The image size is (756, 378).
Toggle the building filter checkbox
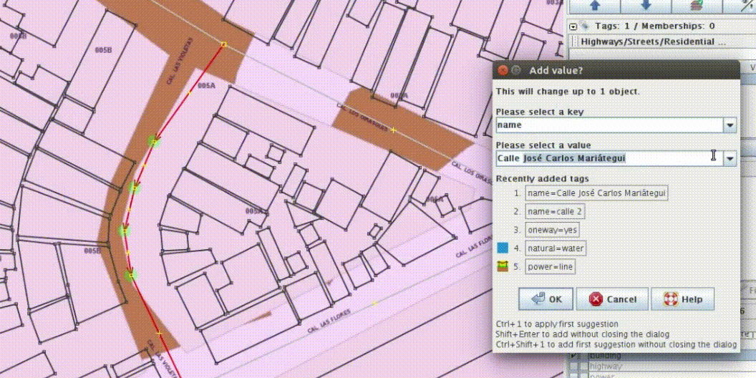[573, 356]
